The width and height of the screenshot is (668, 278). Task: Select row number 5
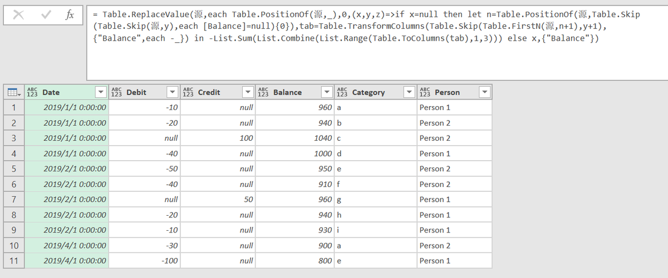tap(13, 169)
